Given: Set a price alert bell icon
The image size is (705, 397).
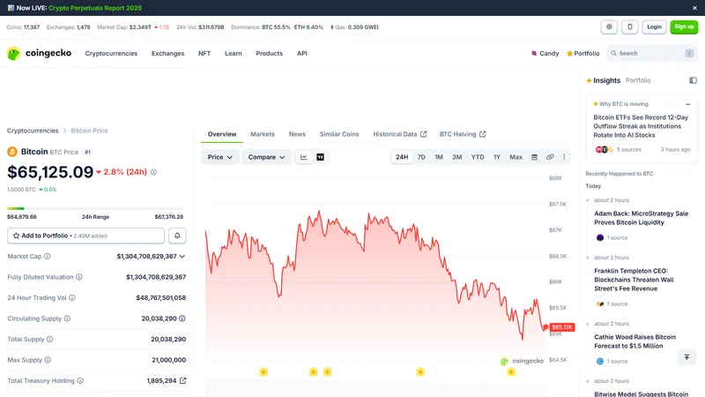Looking at the screenshot, I should 177,236.
